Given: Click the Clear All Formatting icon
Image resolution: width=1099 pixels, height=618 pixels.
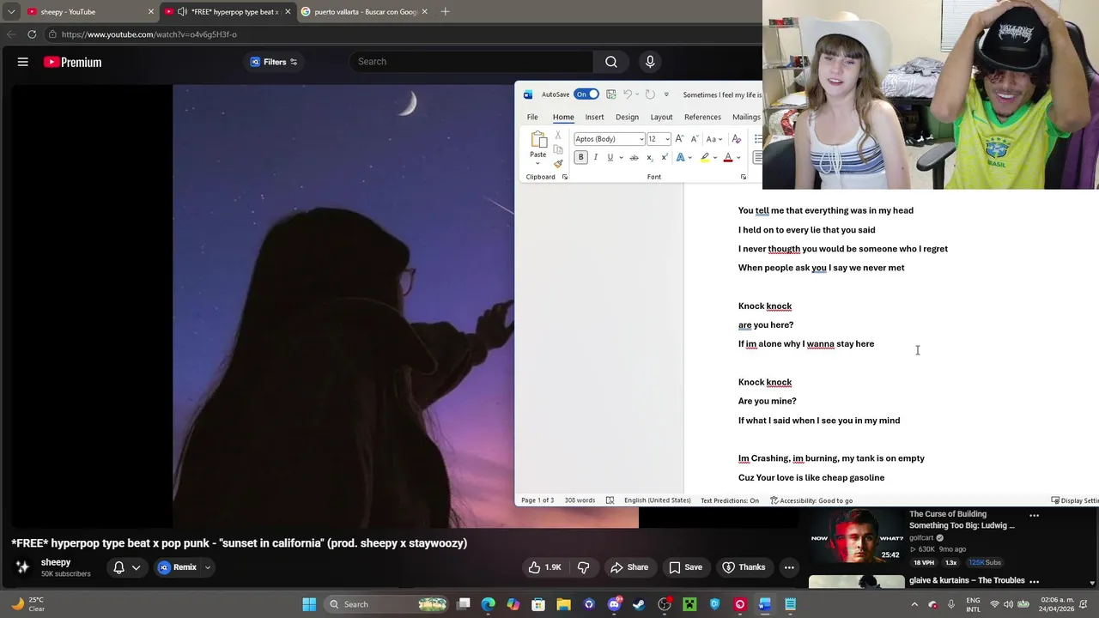Looking at the screenshot, I should coord(736,139).
